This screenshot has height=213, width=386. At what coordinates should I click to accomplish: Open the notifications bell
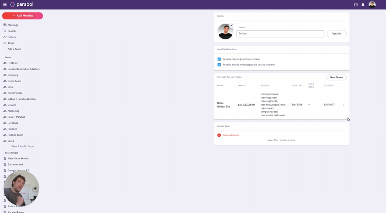tap(363, 5)
